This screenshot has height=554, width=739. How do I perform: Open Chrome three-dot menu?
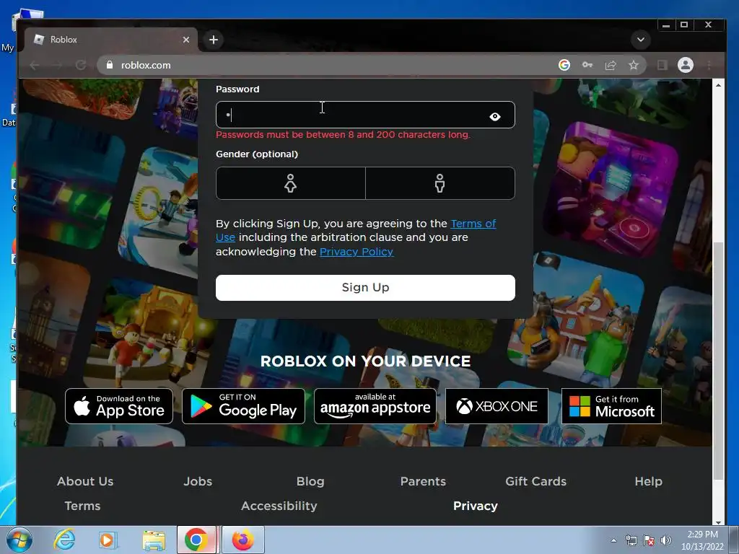pos(709,65)
